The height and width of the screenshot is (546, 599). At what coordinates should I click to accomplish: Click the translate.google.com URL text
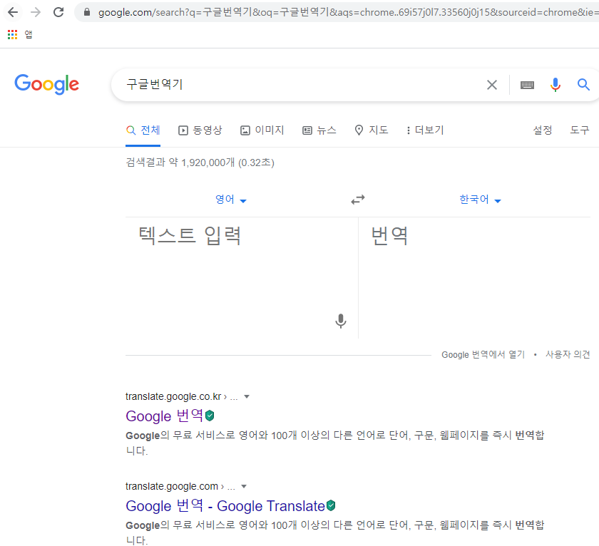click(172, 486)
